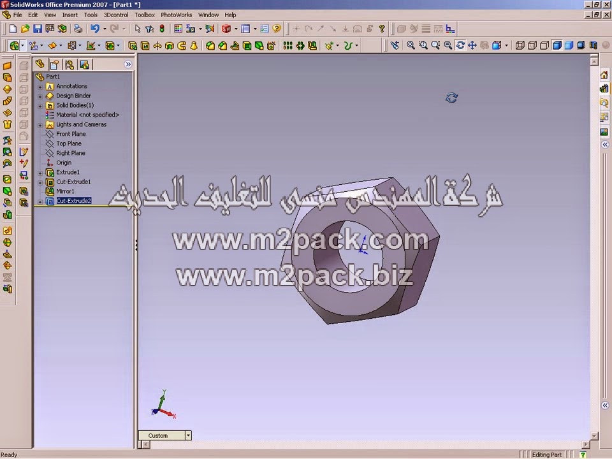Viewport: 612px width, 459px height.
Task: Click Zoom to Fit magnifier
Action: 411,45
